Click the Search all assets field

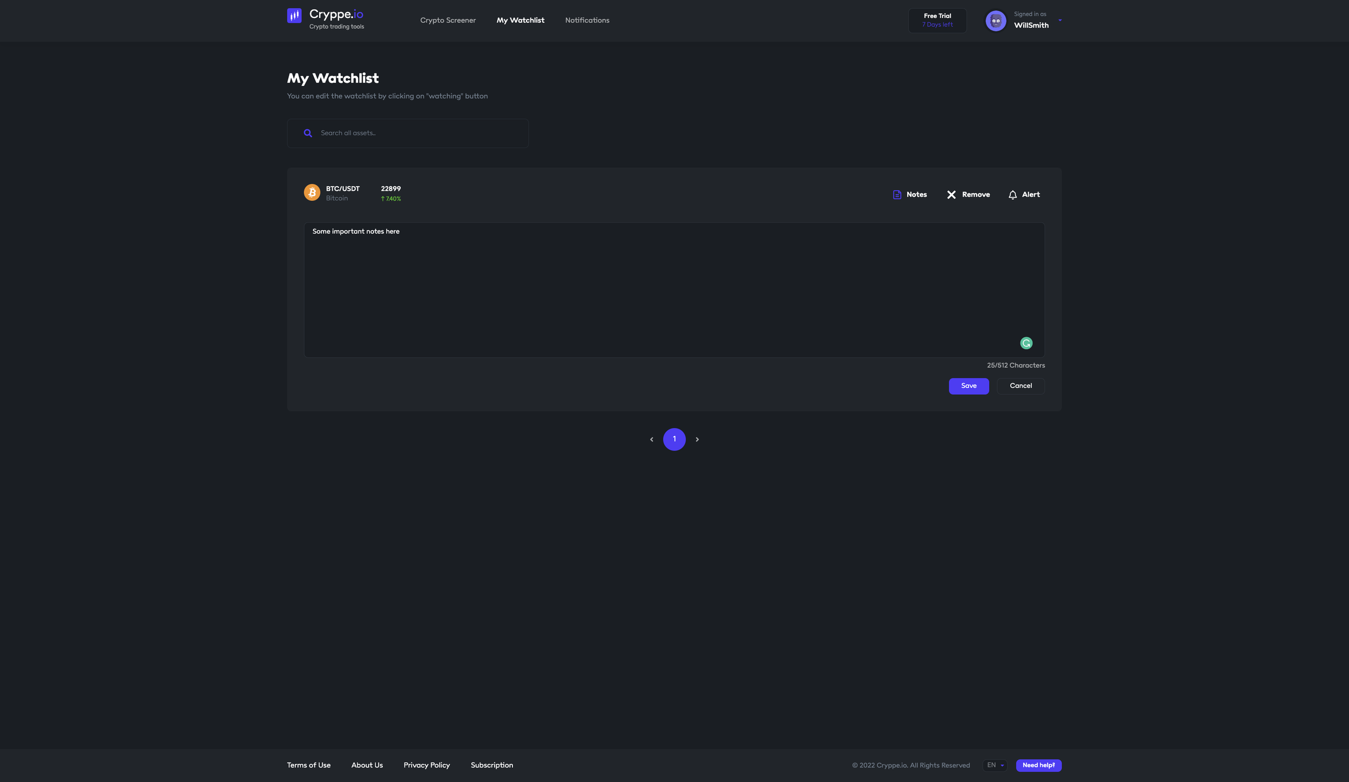pos(418,133)
